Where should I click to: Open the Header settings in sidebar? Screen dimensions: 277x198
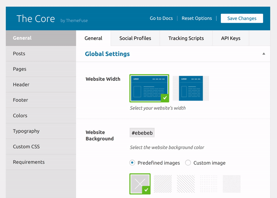coord(21,85)
